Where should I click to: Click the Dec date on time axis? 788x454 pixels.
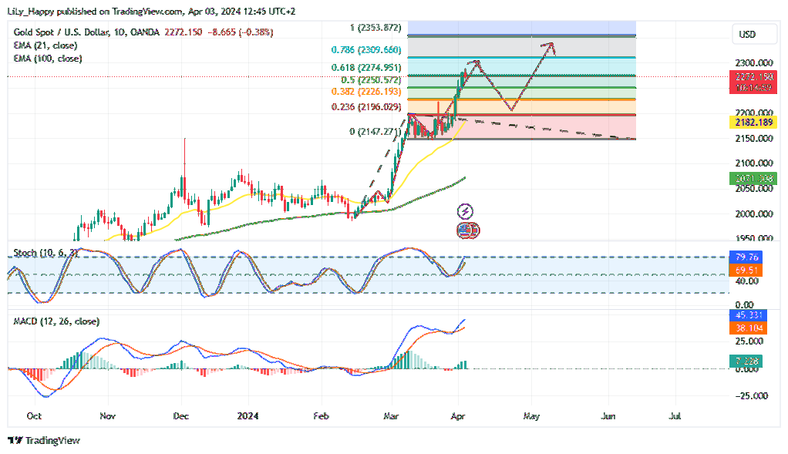point(181,415)
